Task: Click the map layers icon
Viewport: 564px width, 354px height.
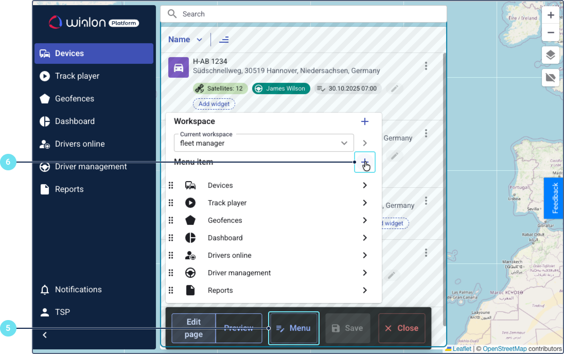Action: pos(550,55)
